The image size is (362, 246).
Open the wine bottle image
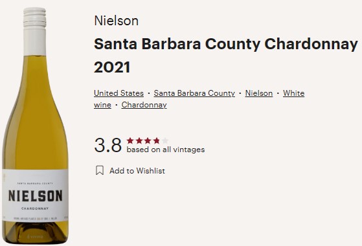pyautogui.click(x=35, y=126)
